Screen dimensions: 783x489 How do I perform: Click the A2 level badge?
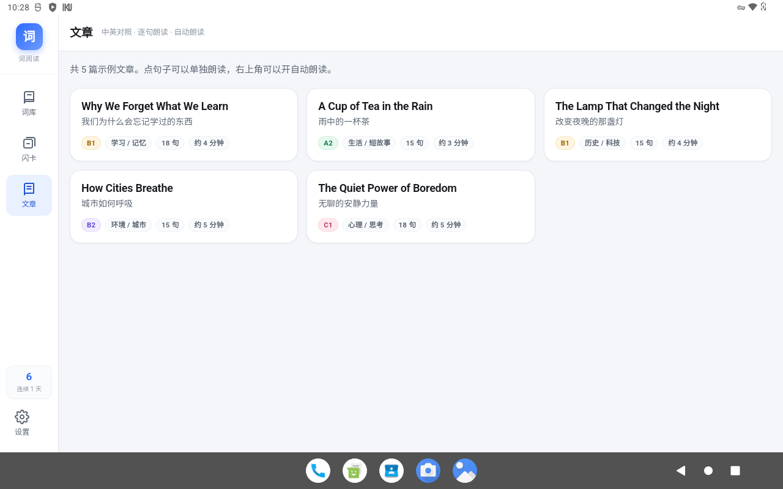(x=328, y=143)
